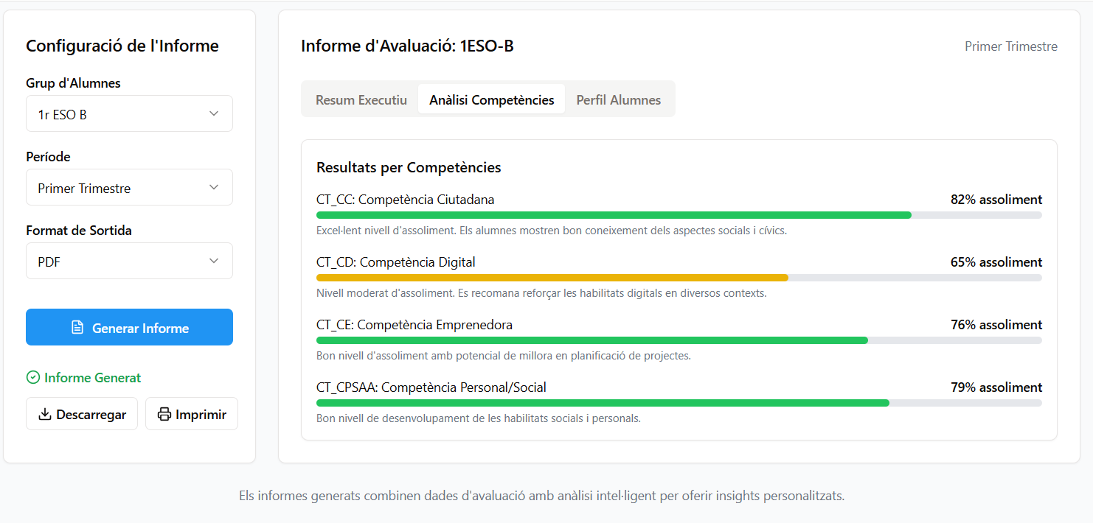Click the chevron on the Format de Sortida selector
Screen dimensions: 1093x523
tap(215, 261)
